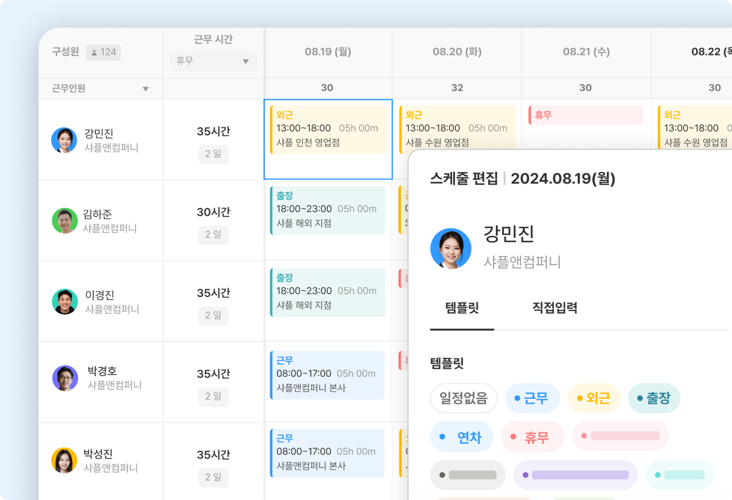732x500 pixels.
Task: Open 박경호's 근무 schedule on 08.19
Action: pyautogui.click(x=328, y=375)
